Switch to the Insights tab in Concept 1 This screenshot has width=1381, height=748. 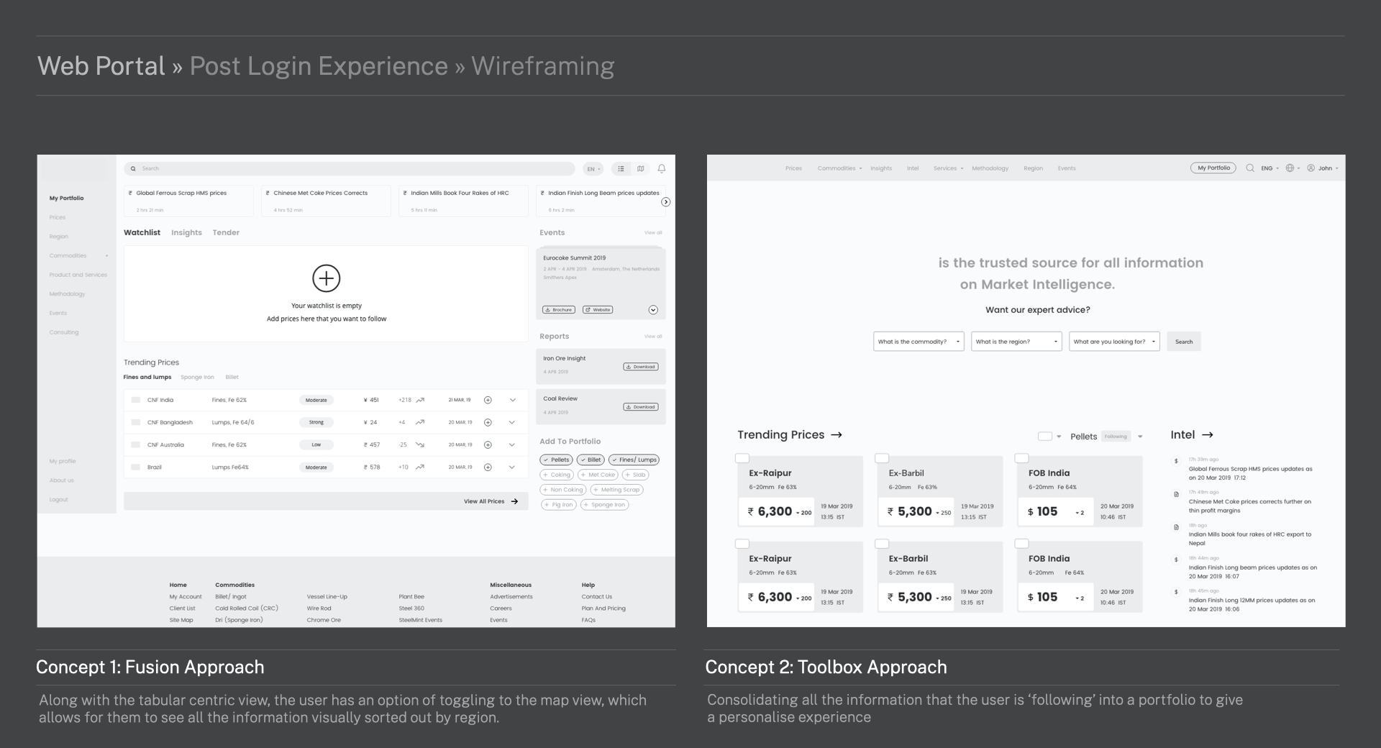(x=186, y=232)
